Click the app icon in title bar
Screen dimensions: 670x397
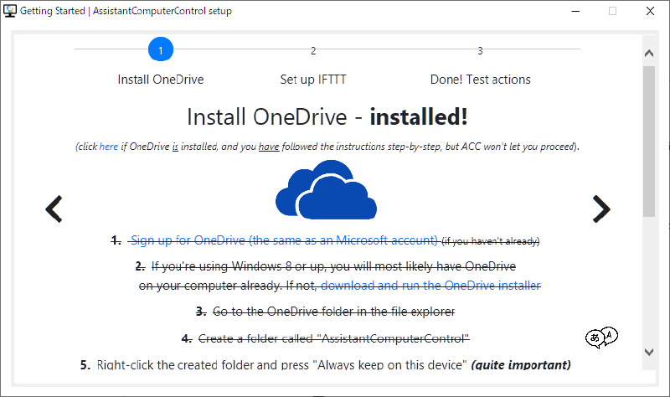pos(12,12)
